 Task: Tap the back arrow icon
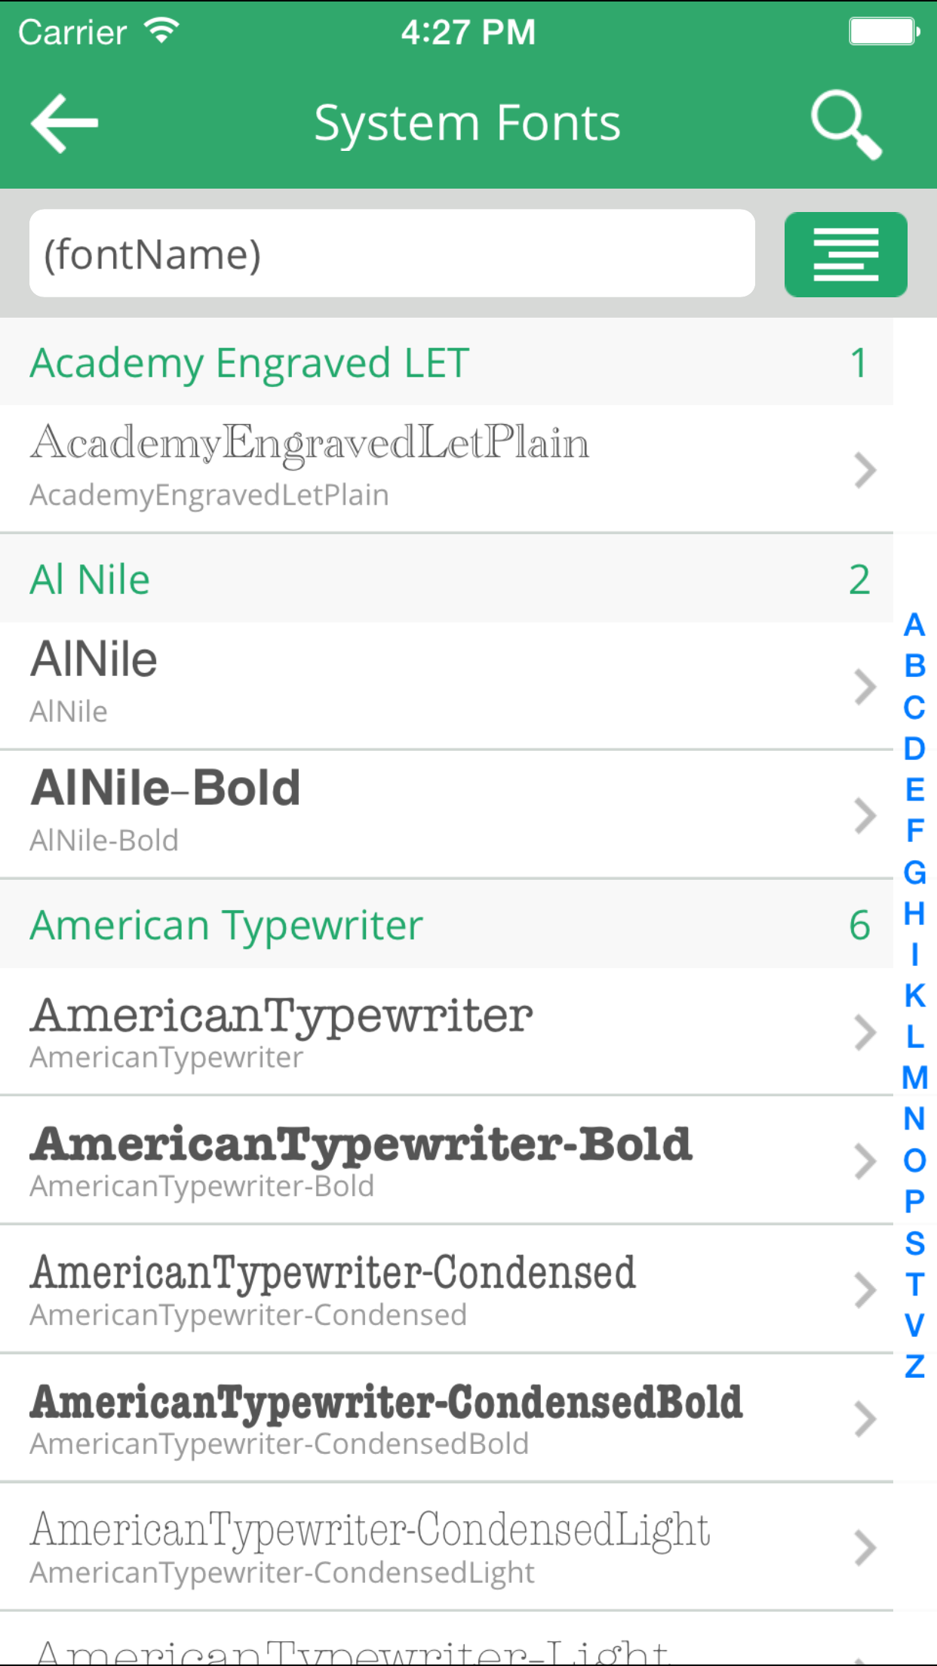point(65,124)
